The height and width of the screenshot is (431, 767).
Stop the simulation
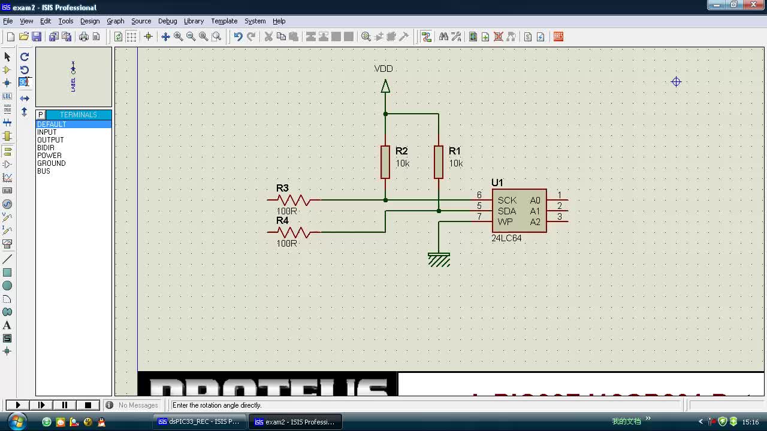point(88,405)
